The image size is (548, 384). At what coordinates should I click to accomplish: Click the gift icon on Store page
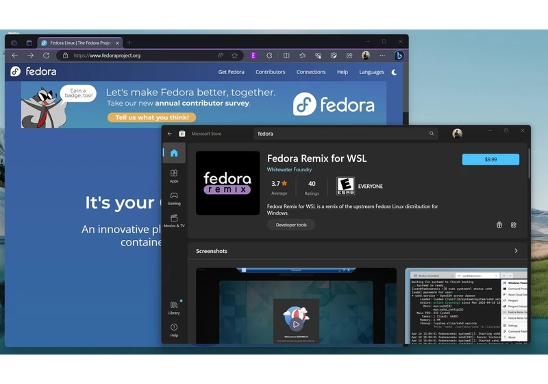[499, 225]
